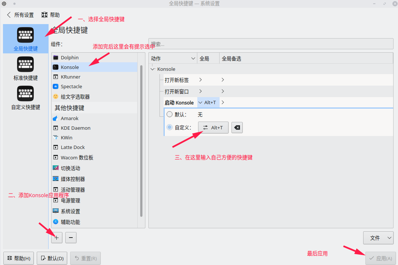The height and width of the screenshot is (265, 398).
Task: Open Custom Shortcuts (自定义快捷键) sidebar icon
Action: [x=25, y=93]
